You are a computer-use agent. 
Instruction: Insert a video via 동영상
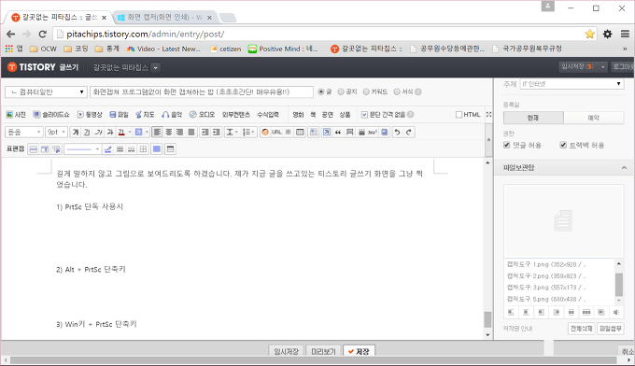pyautogui.click(x=90, y=115)
